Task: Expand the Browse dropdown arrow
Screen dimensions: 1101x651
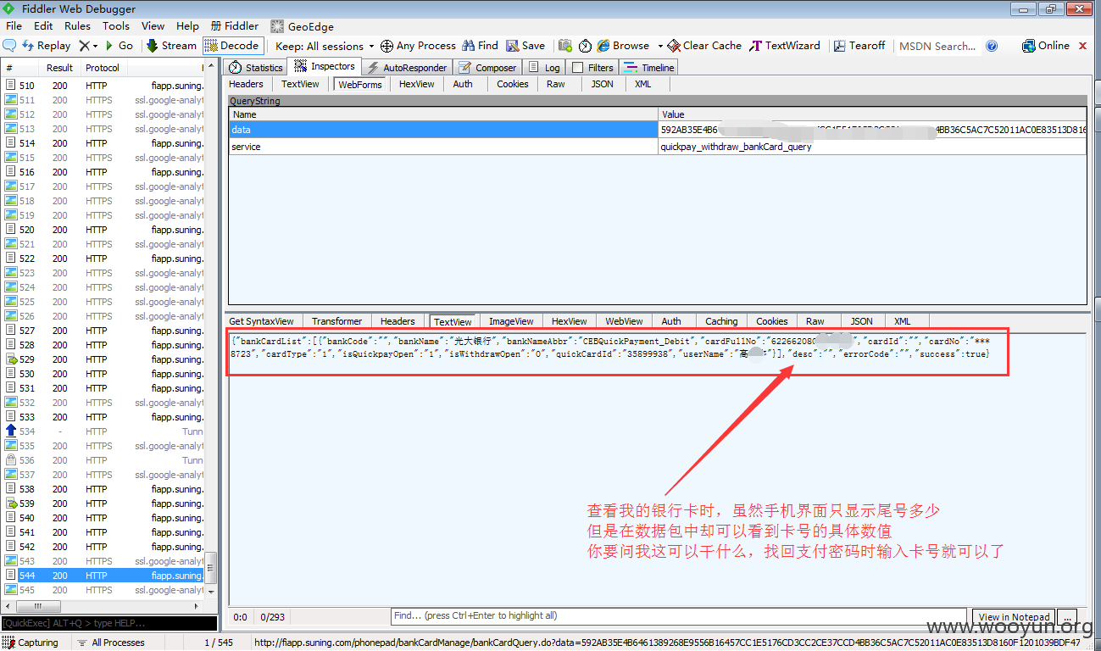Action: tap(660, 46)
